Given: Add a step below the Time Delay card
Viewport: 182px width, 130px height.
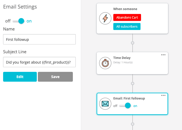Looking at the screenshot, I should (132, 83).
